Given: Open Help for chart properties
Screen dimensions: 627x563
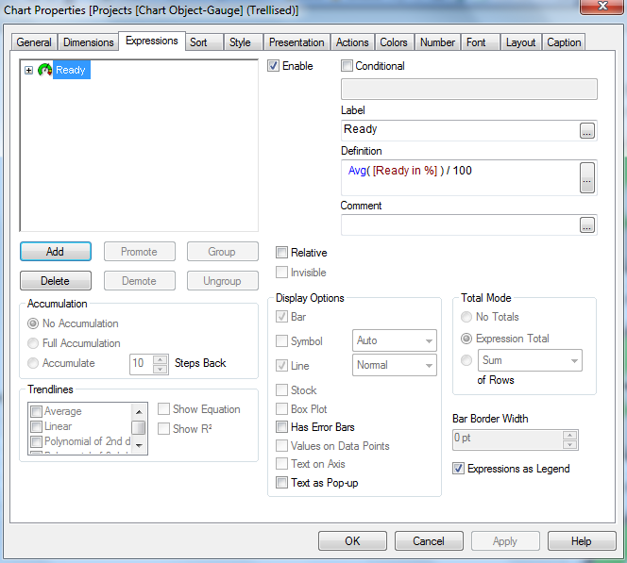Looking at the screenshot, I should click(582, 541).
